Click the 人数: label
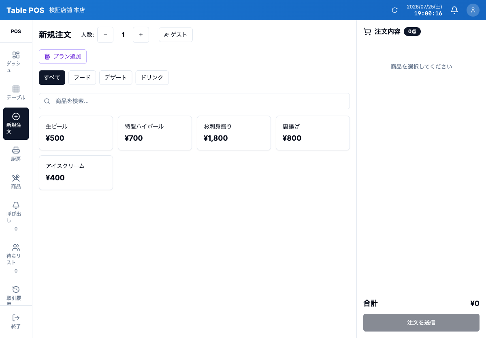This screenshot has width=486, height=338. [87, 35]
